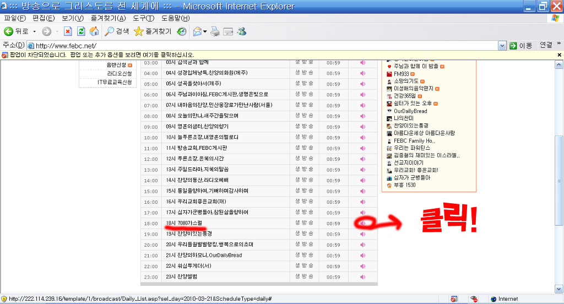This screenshot has height=304, width=564.
Task: Expand the Back button history dropdown arrow
Action: [x=34, y=31]
